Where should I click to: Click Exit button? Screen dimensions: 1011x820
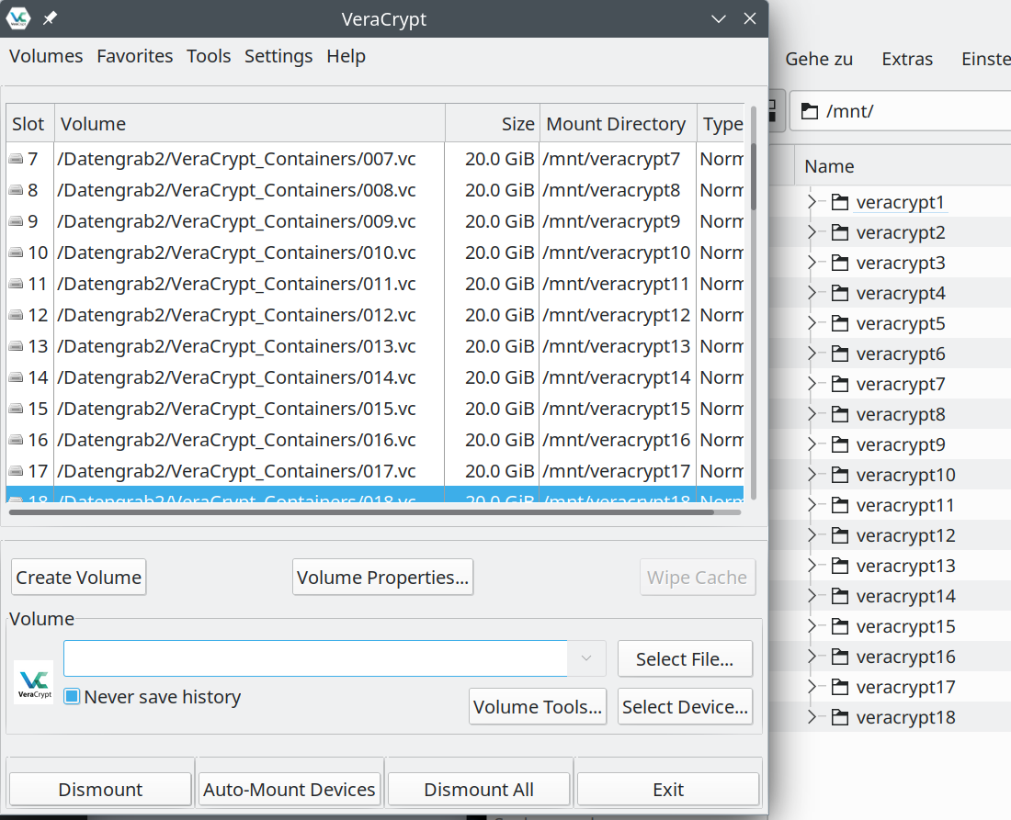coord(668,789)
